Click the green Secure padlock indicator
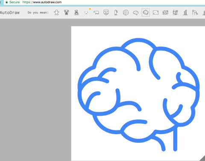 12,2
